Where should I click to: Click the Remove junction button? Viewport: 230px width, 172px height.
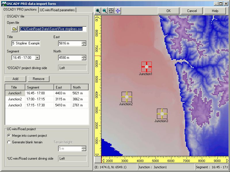39,79
